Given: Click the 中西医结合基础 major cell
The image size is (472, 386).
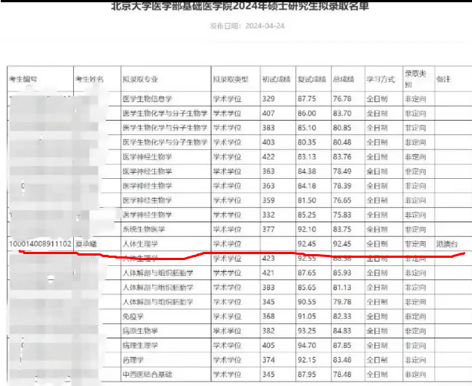Looking at the screenshot, I should pyautogui.click(x=147, y=375).
